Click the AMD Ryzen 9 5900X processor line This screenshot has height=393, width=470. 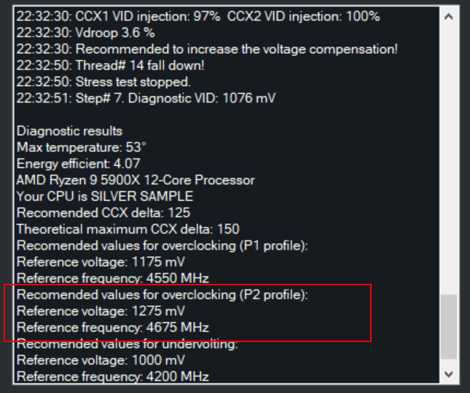[136, 180]
